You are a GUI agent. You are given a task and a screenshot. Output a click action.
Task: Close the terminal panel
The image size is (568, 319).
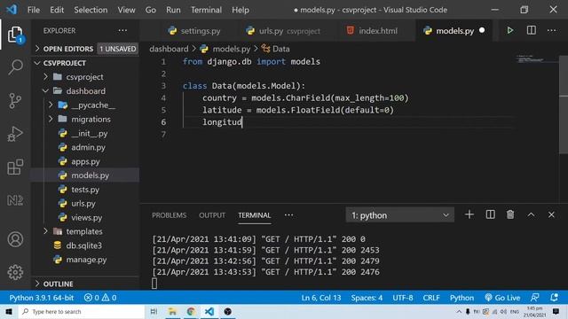[x=551, y=214]
